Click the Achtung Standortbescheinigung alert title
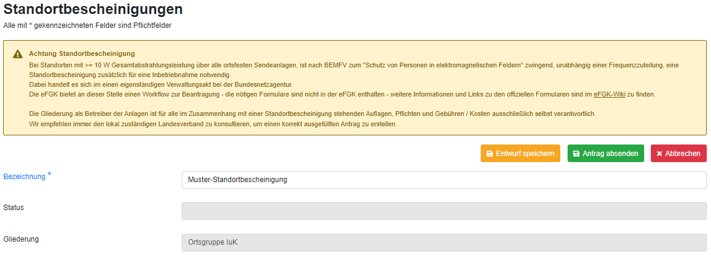 pos(82,54)
